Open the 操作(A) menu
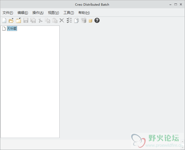The height and width of the screenshot is (150, 185). click(x=38, y=13)
